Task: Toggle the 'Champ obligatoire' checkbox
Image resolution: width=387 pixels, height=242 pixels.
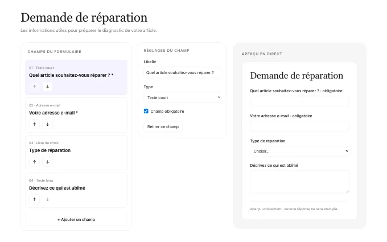Action: click(146, 111)
